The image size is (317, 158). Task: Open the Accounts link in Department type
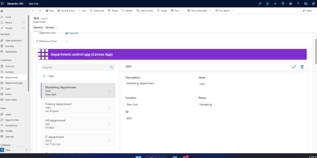(74, 33)
